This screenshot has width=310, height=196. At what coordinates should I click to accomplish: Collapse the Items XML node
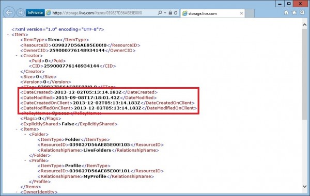coord(17,129)
